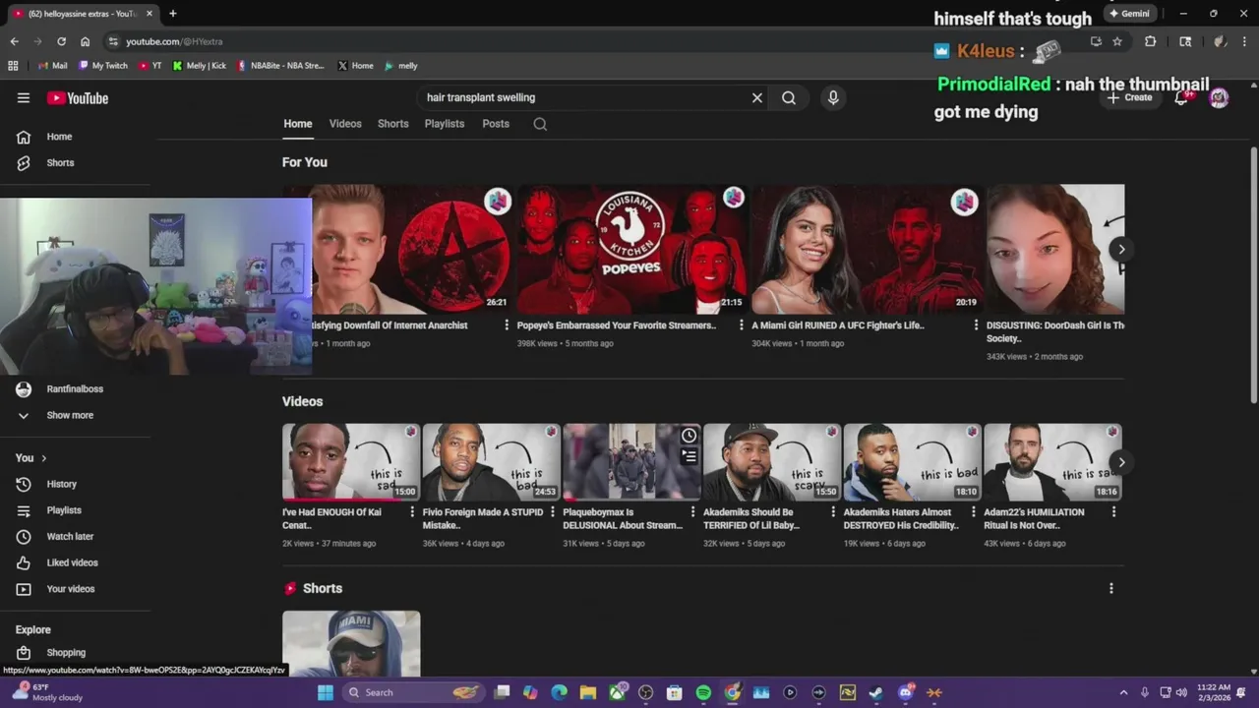Open options for Kai Cenat video
Image resolution: width=1259 pixels, height=708 pixels.
pyautogui.click(x=412, y=511)
